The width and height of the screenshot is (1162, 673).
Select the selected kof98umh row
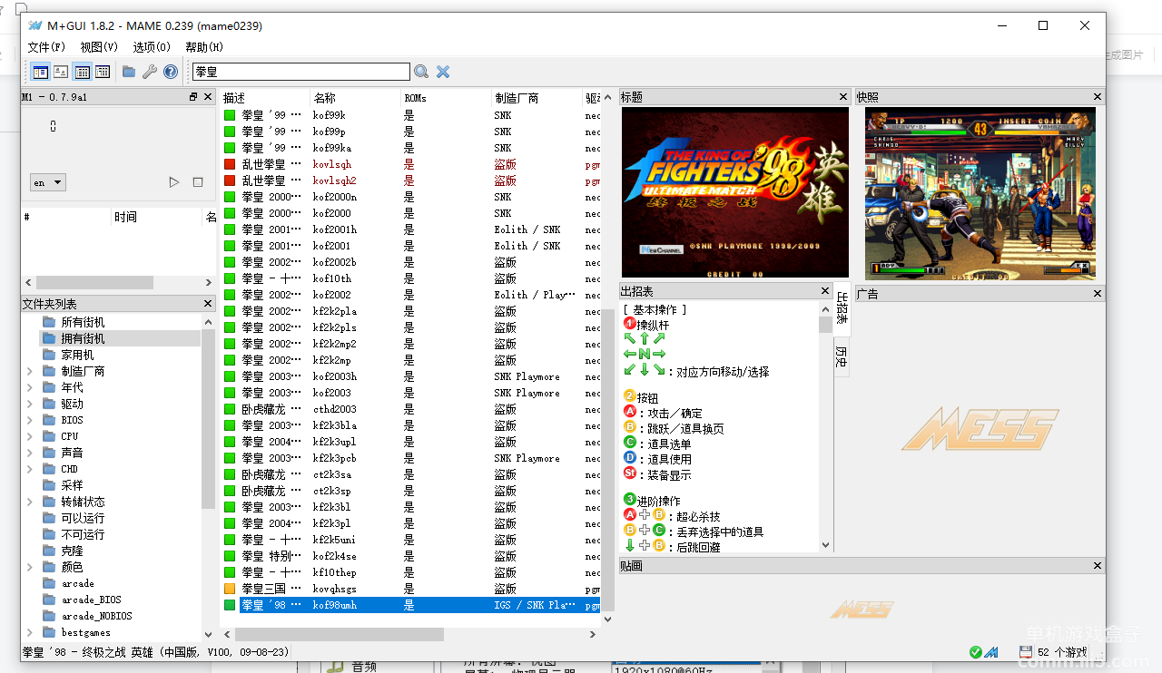coord(411,605)
